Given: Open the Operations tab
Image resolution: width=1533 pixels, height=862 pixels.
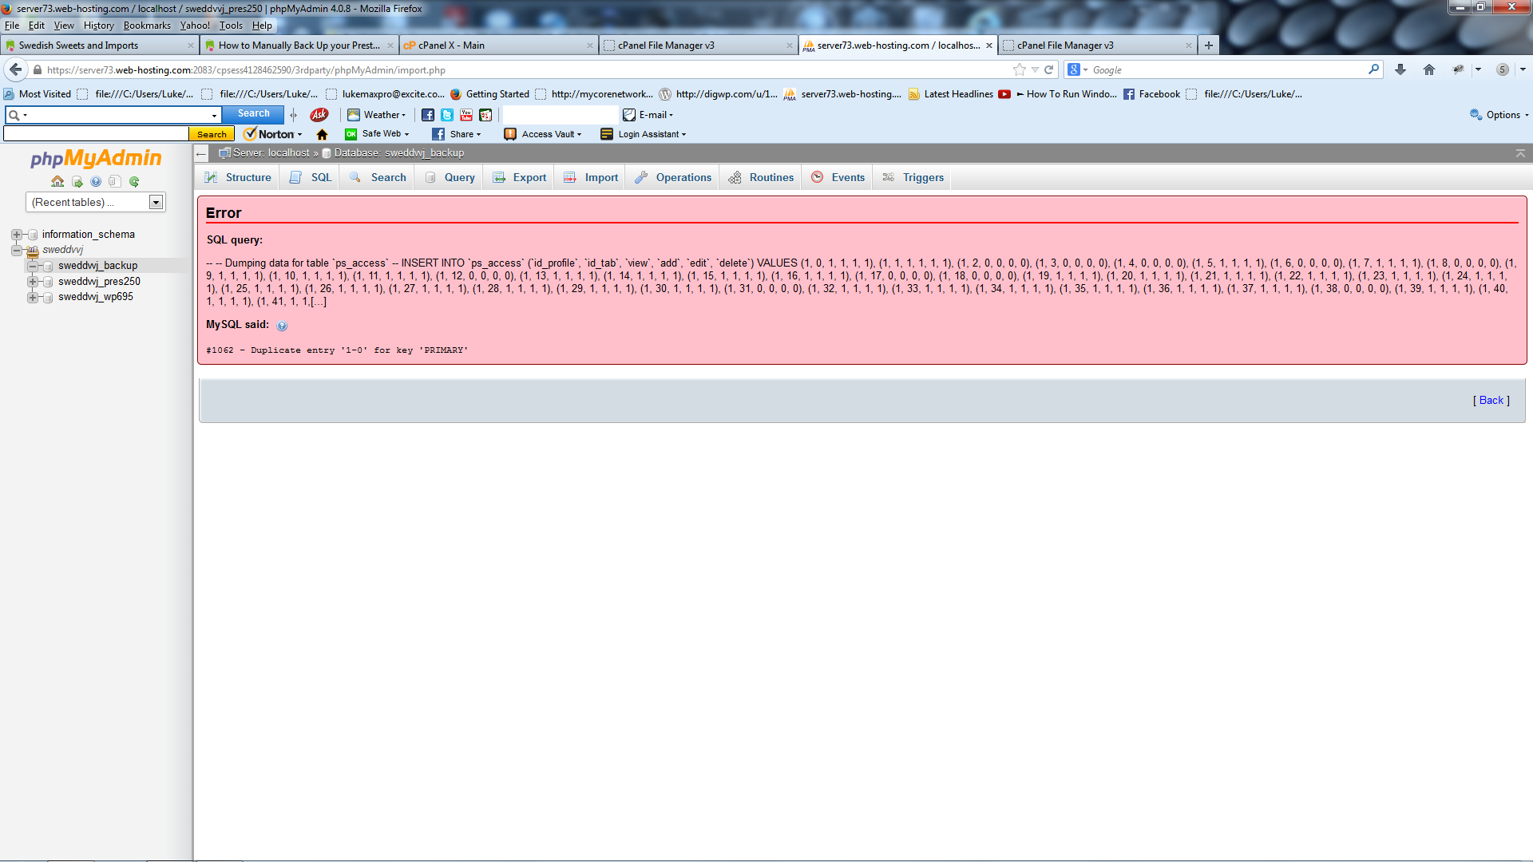Looking at the screenshot, I should click(x=683, y=177).
